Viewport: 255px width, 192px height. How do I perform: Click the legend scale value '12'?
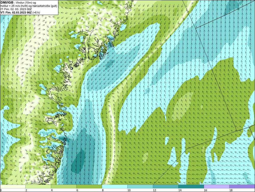154,190
